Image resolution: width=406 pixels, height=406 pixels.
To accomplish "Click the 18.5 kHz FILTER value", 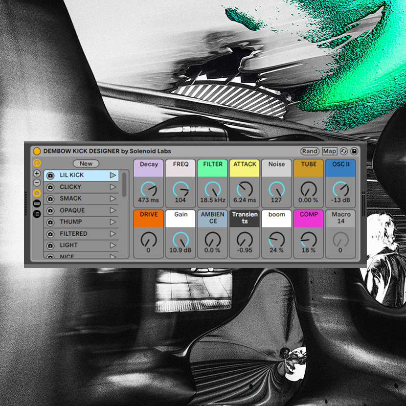I will [x=213, y=200].
